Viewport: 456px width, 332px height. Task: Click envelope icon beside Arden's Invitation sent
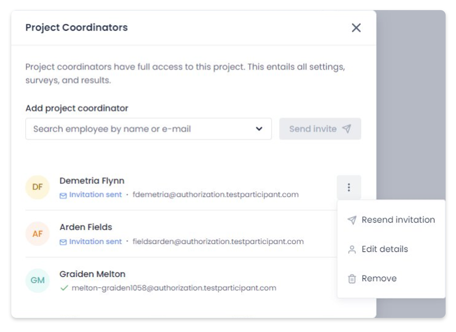coord(63,242)
